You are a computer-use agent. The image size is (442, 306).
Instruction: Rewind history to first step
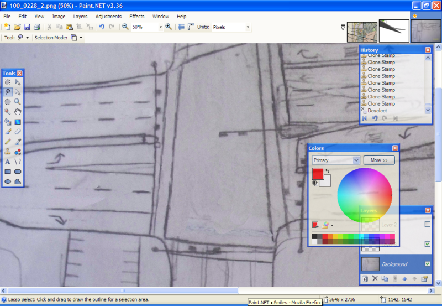(x=365, y=118)
